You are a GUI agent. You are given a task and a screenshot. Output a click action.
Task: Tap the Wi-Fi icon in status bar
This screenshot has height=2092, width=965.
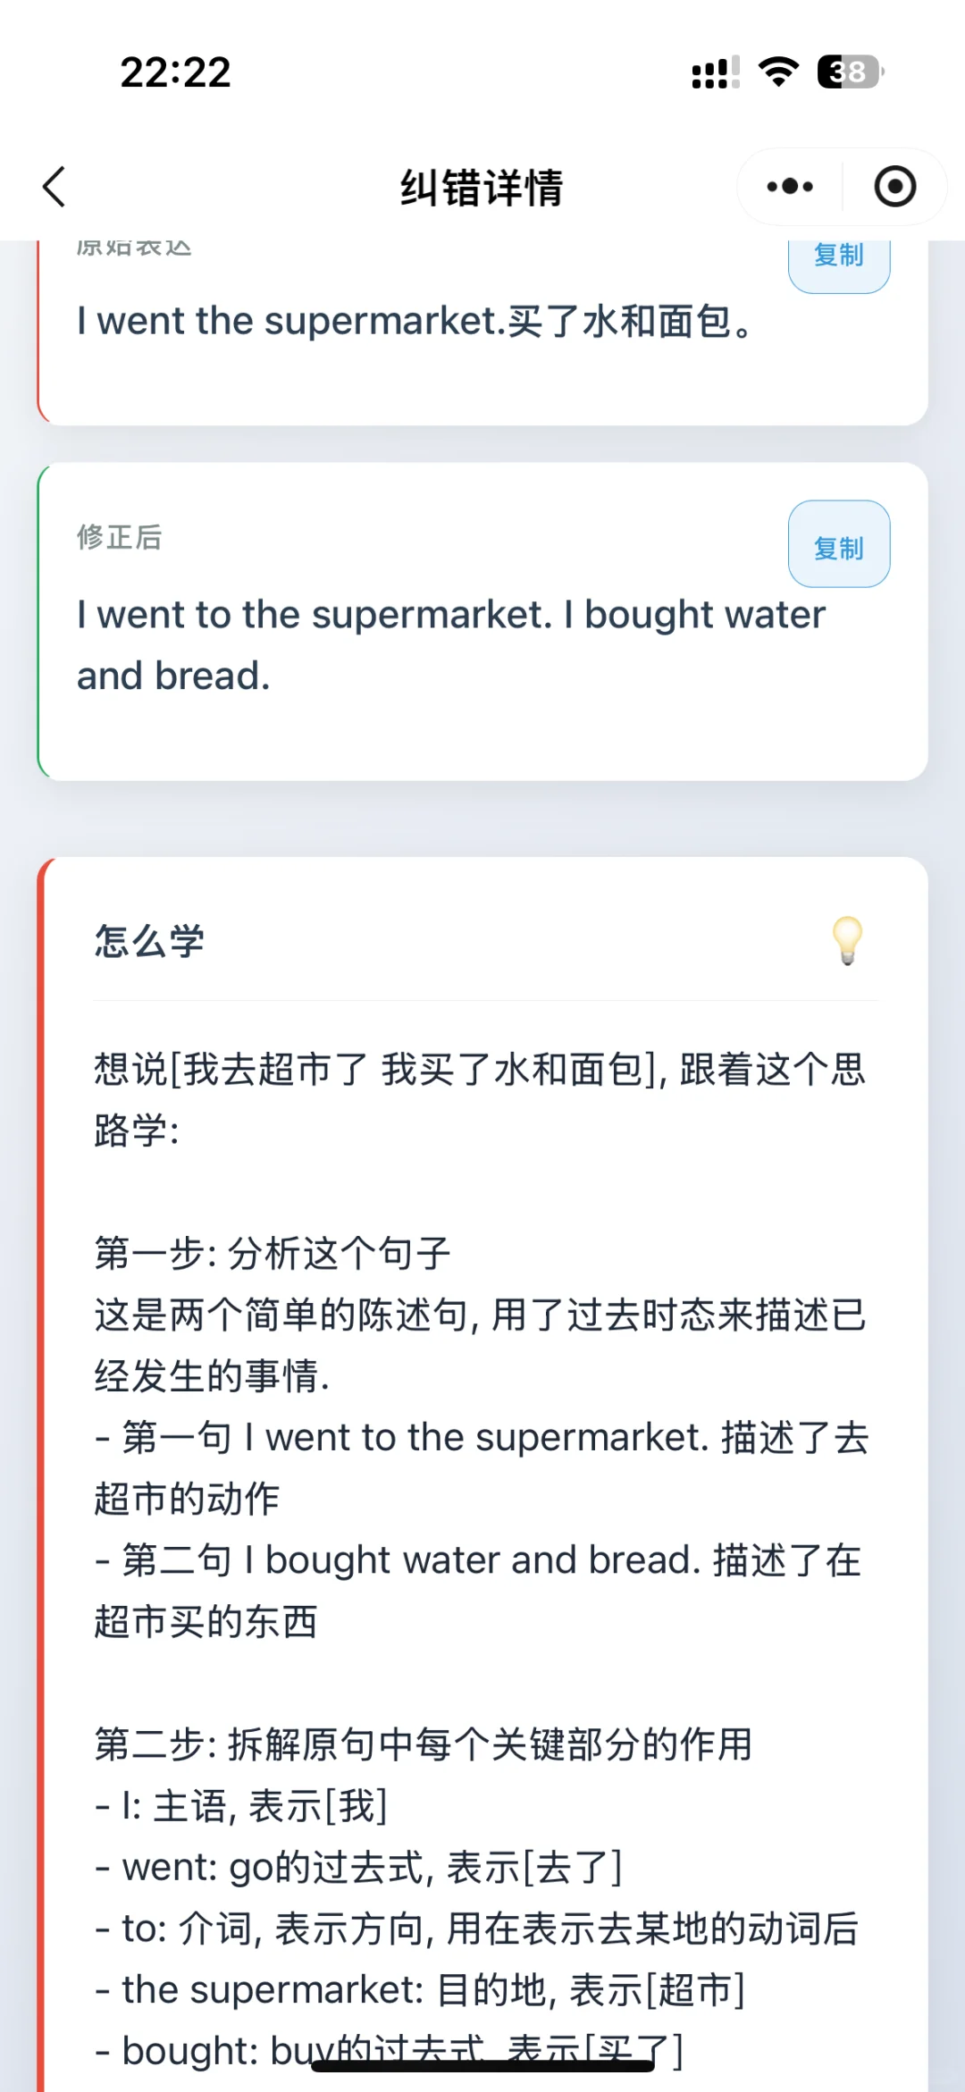point(778,71)
